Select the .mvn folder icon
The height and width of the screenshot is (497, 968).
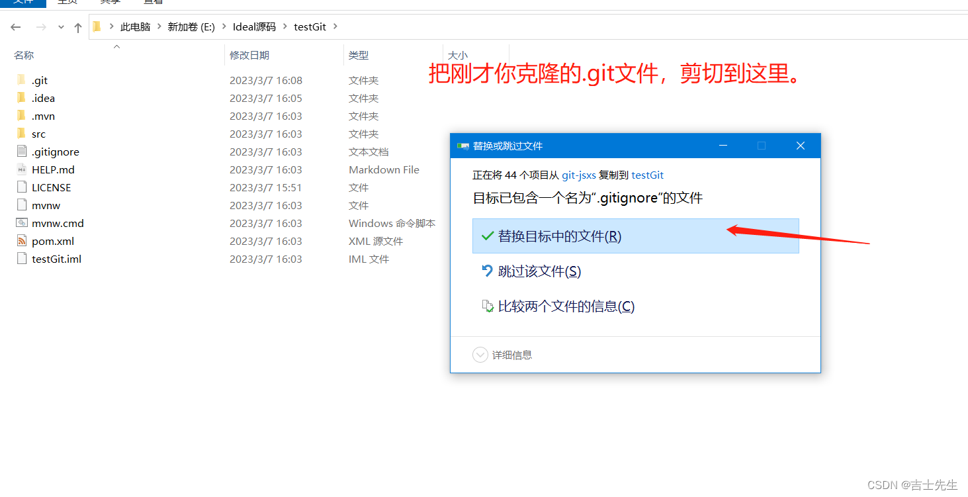tap(21, 116)
